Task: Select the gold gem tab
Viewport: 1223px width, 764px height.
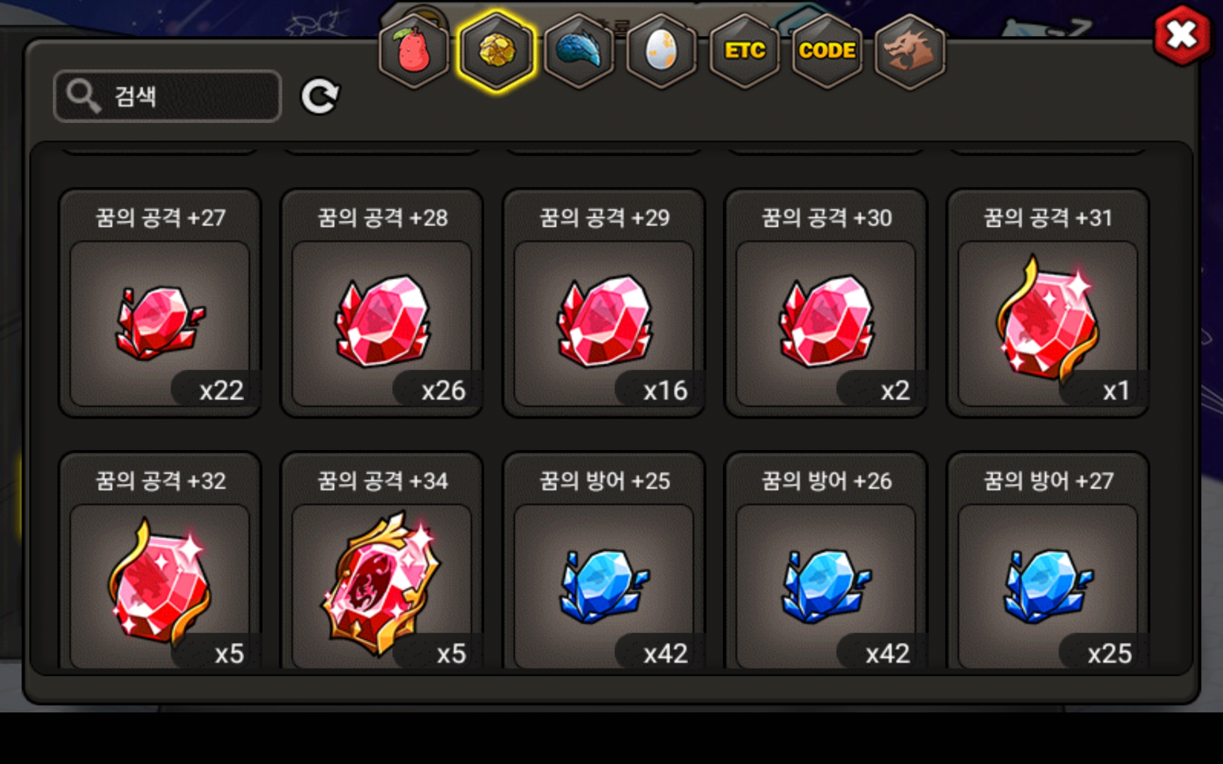Action: pos(496,52)
